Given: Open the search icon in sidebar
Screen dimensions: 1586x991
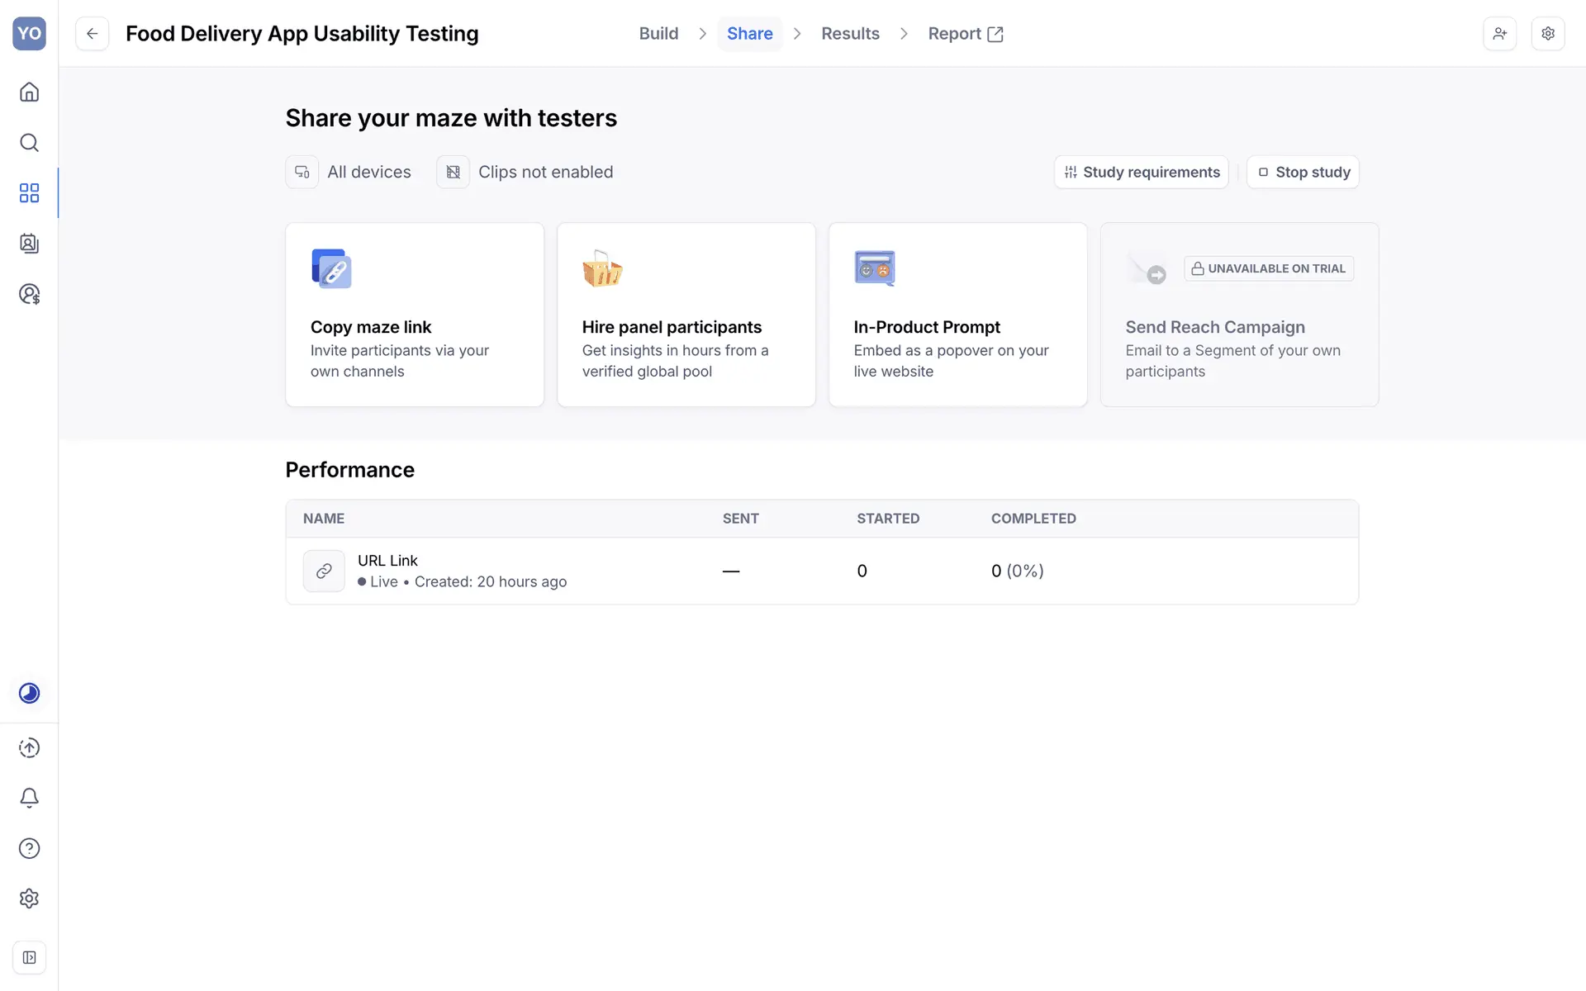Looking at the screenshot, I should tap(29, 143).
